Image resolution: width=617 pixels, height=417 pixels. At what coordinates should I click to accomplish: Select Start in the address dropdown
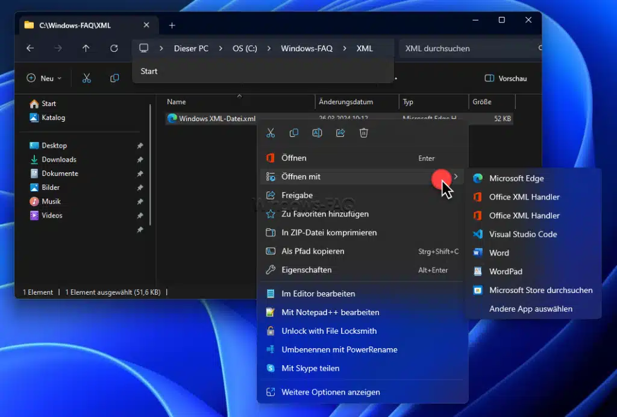pos(263,71)
